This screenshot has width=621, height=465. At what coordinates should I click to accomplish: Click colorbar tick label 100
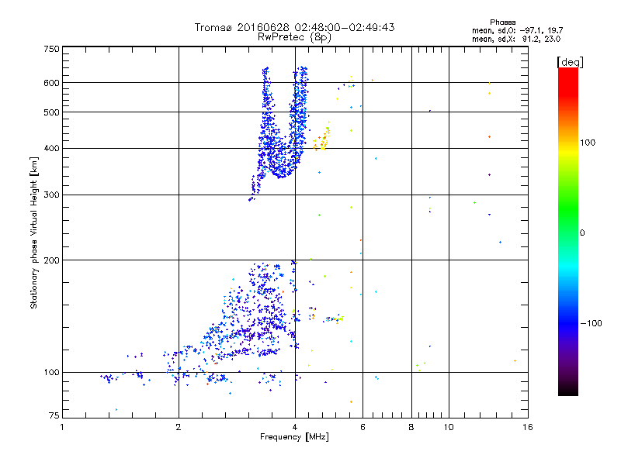[x=588, y=143]
